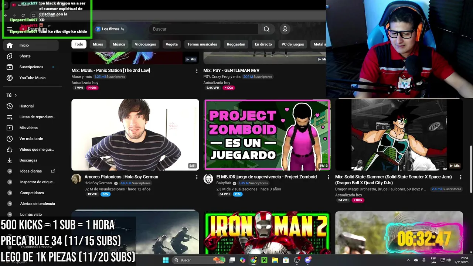Click into the Buscar search field
Viewport: 473px width, 266px height.
pyautogui.click(x=203, y=29)
